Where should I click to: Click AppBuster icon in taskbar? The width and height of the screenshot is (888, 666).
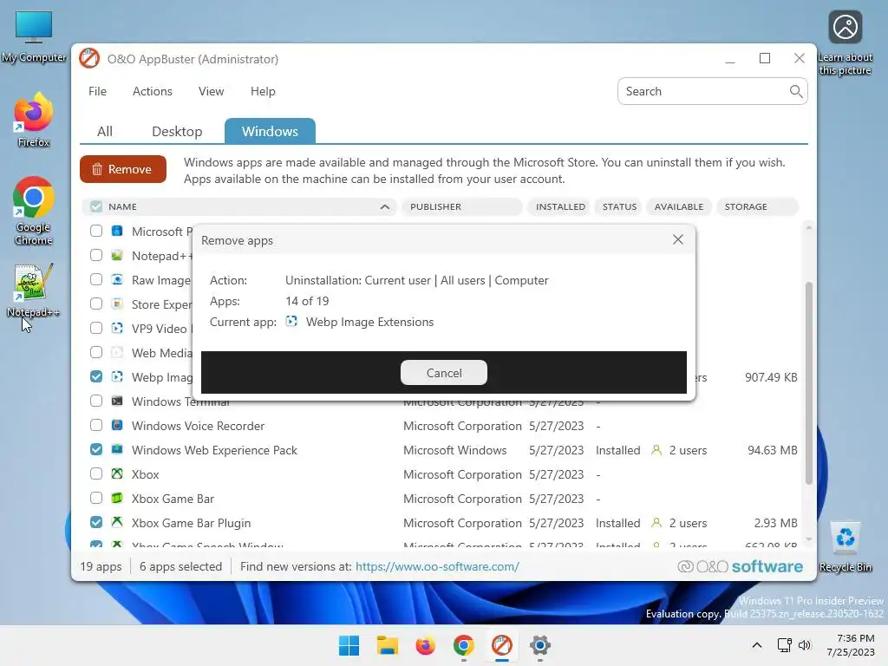coord(502,645)
